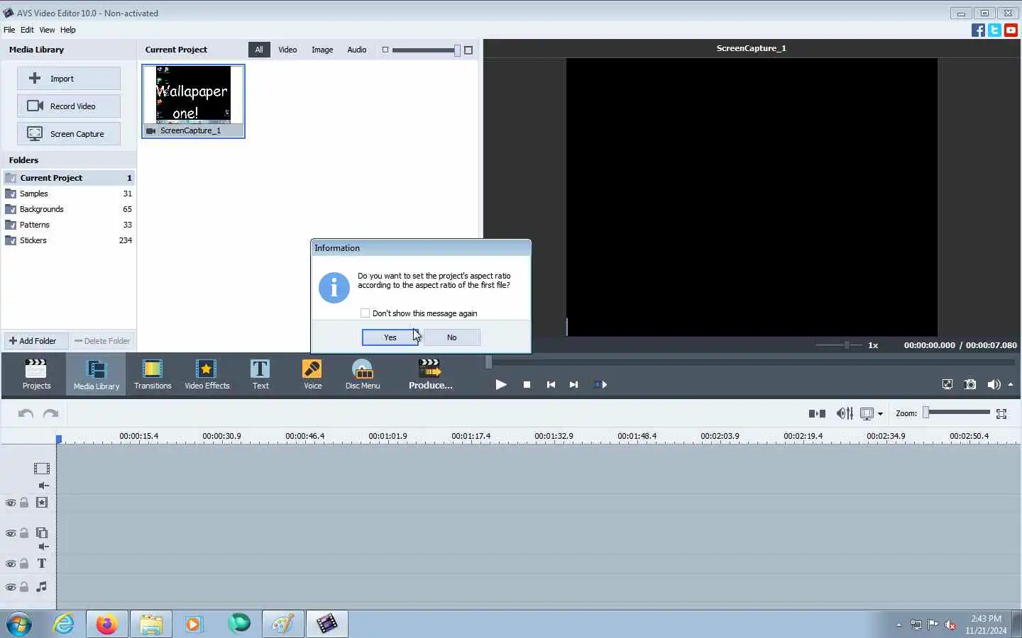Image resolution: width=1022 pixels, height=638 pixels.
Task: Open the Projects section
Action: 36,374
